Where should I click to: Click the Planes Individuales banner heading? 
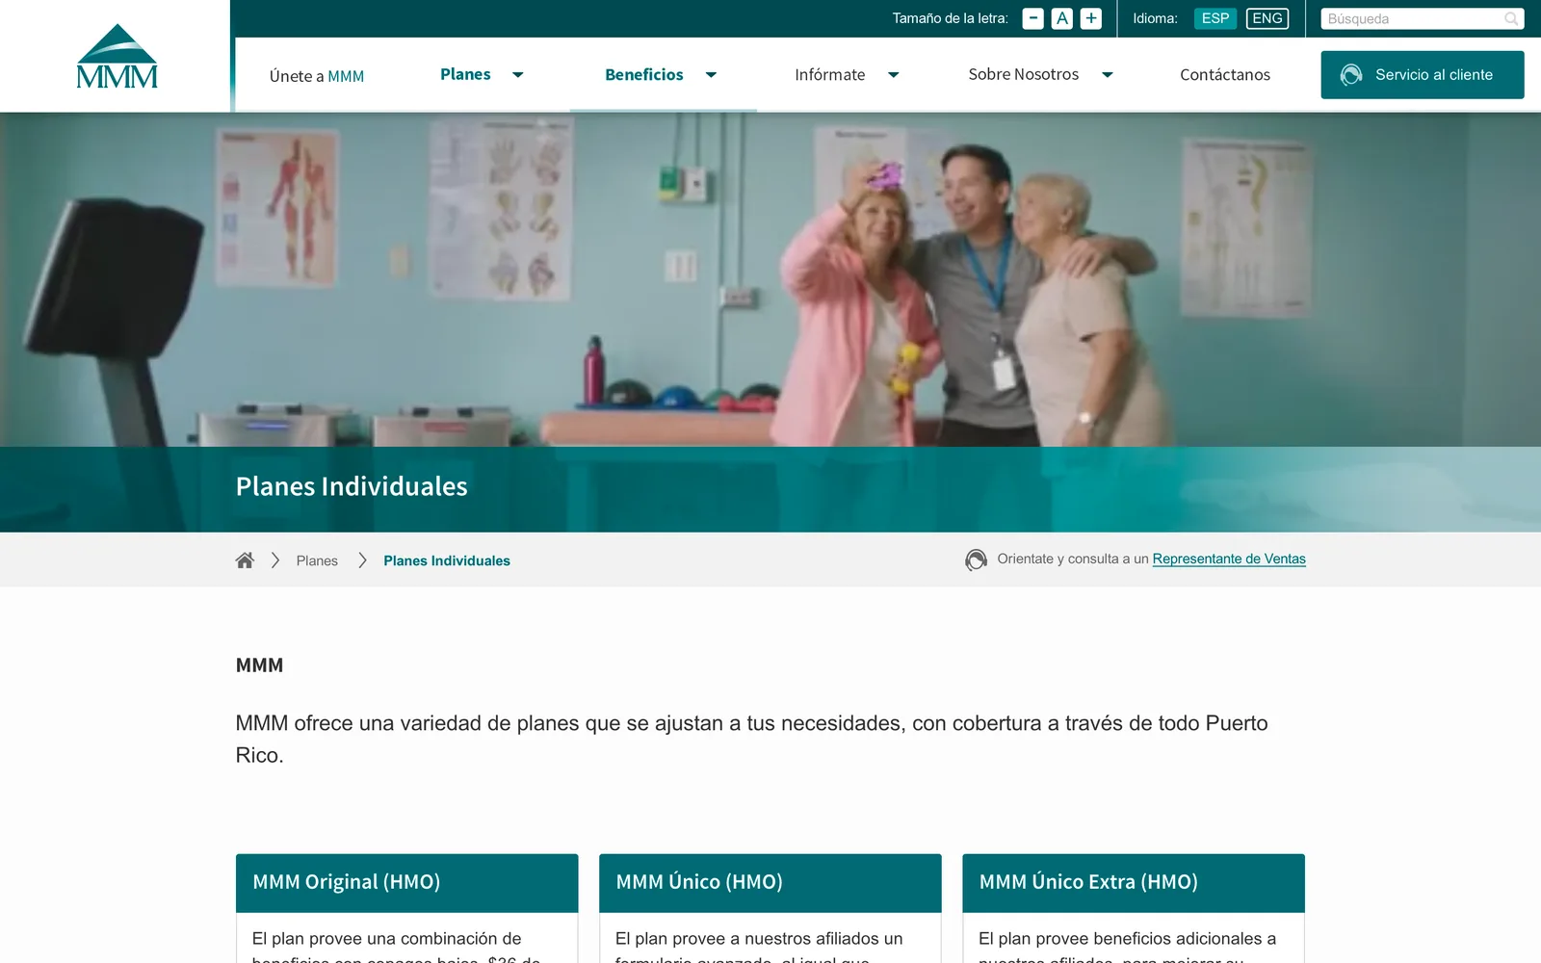point(352,486)
